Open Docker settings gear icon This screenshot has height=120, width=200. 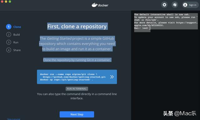tap(164, 5)
